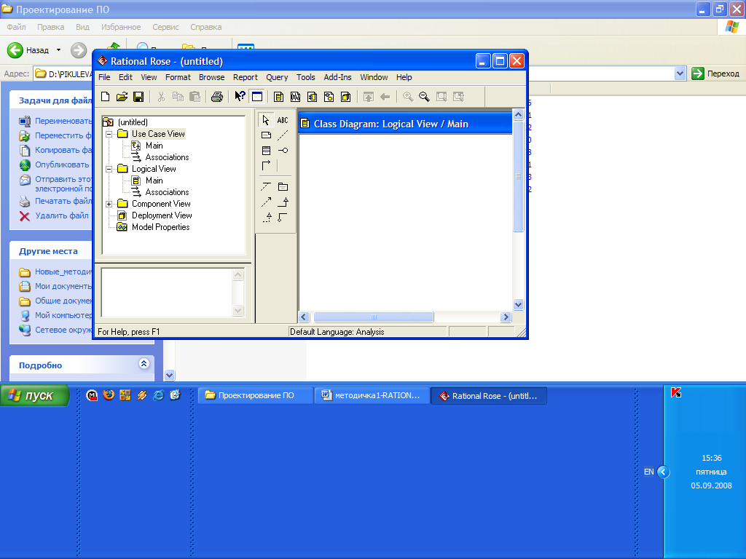
Task: Click the Назад back button in Explorer
Action: 28,50
